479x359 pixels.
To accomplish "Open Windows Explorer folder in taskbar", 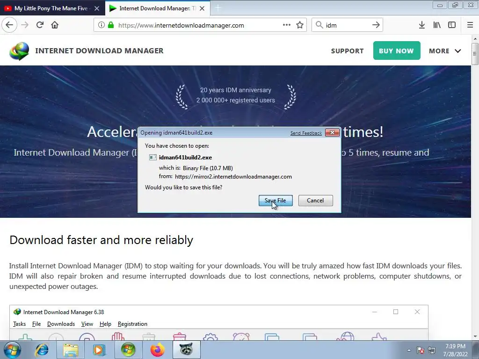I will [71, 350].
